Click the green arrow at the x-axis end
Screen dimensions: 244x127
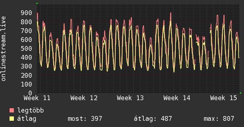coord(241,93)
